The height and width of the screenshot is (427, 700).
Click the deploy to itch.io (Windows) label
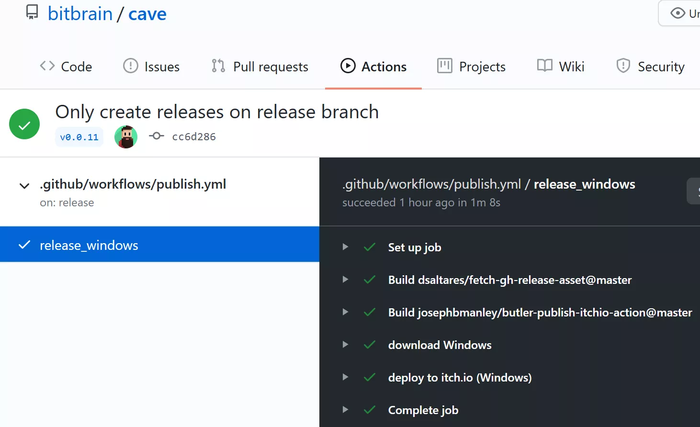460,378
